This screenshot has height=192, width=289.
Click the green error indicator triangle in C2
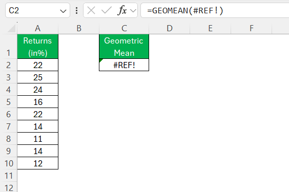100,60
